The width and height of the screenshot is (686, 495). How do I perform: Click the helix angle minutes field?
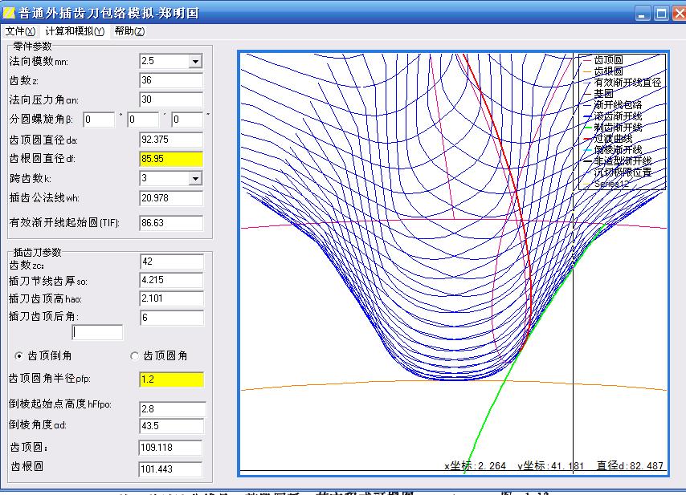tap(143, 120)
